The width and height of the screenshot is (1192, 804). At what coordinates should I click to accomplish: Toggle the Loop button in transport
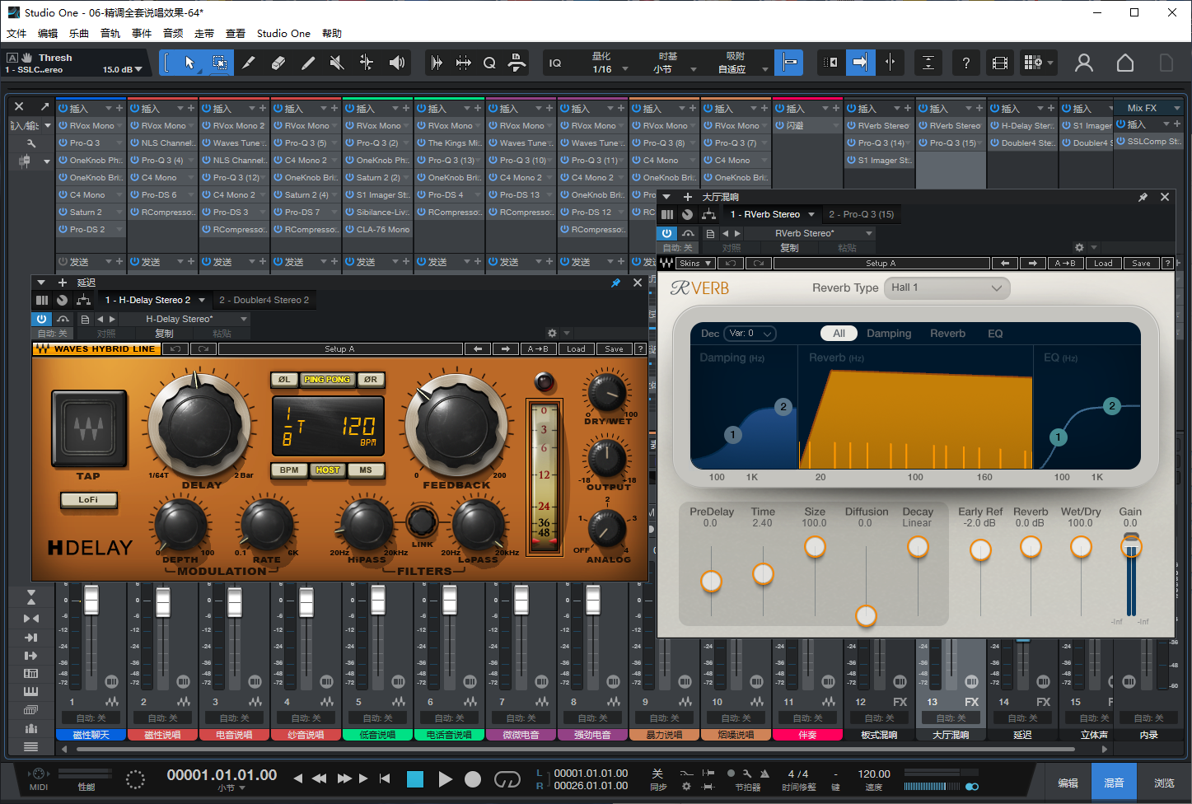click(x=507, y=779)
